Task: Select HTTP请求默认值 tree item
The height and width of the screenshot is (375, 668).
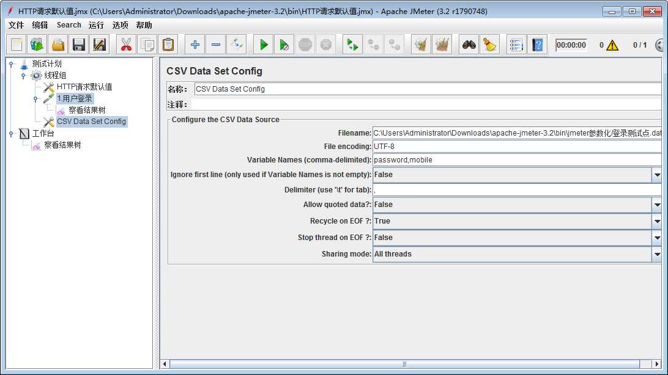Action: point(84,87)
